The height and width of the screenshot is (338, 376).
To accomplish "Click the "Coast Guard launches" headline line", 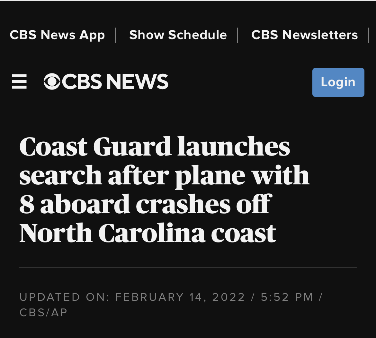I will (155, 147).
